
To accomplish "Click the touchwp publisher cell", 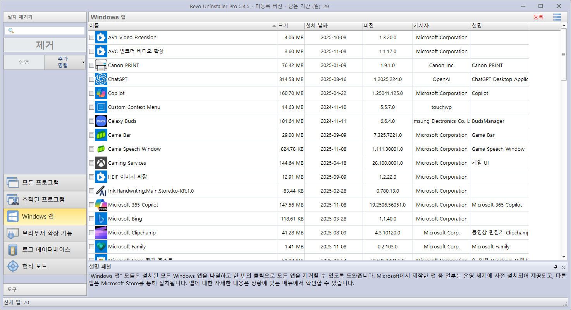I will [442, 107].
